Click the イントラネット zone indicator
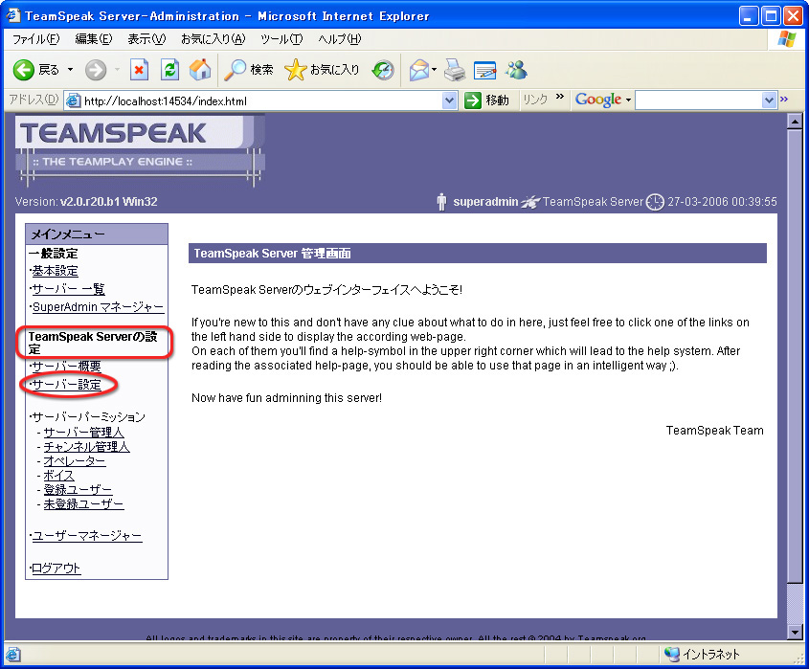The width and height of the screenshot is (809, 669). [702, 655]
